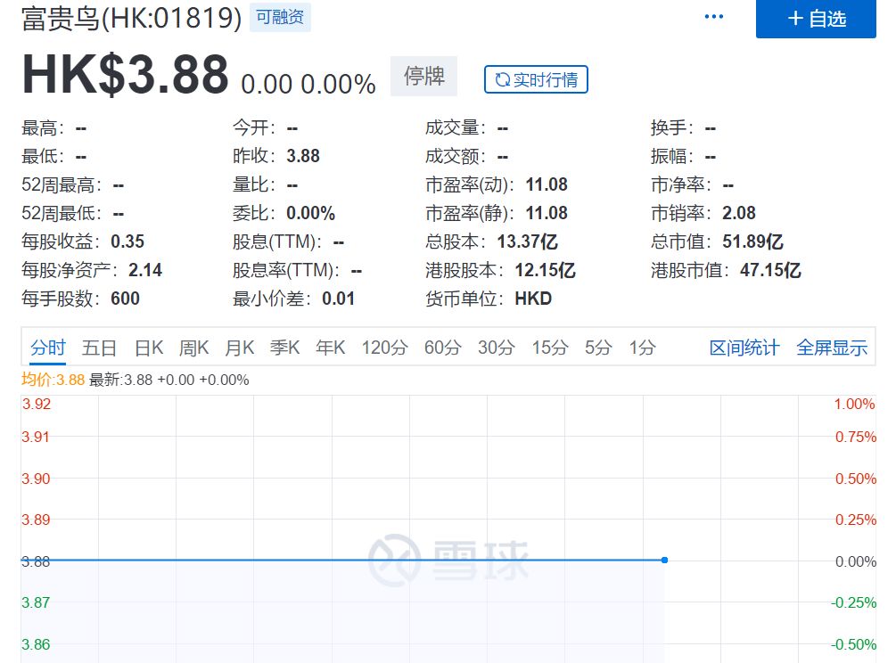Click the 每手股数 value 600

point(125,299)
